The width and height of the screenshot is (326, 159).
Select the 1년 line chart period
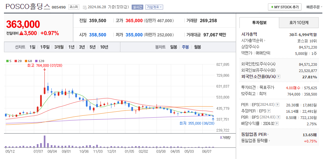71,47
